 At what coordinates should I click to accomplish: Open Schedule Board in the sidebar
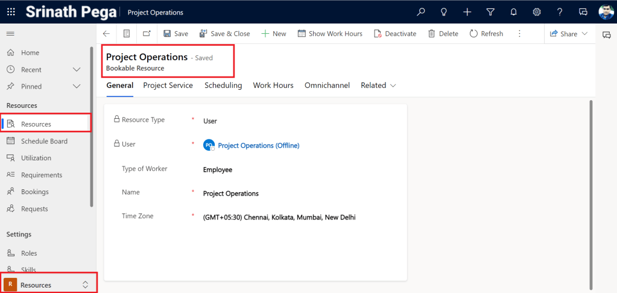pos(44,141)
